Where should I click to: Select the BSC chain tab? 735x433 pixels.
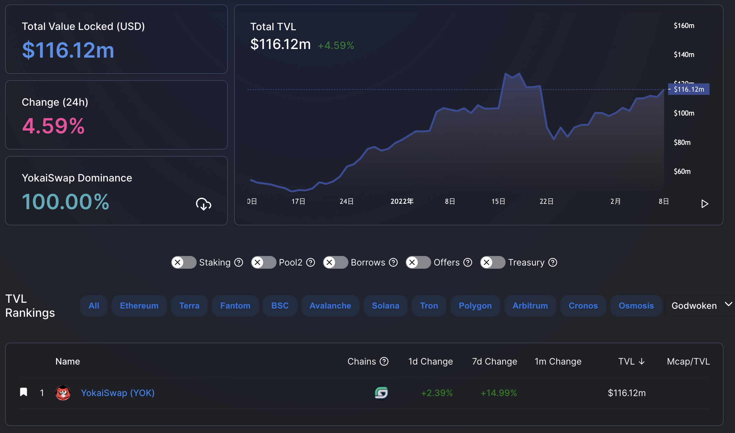(x=280, y=306)
